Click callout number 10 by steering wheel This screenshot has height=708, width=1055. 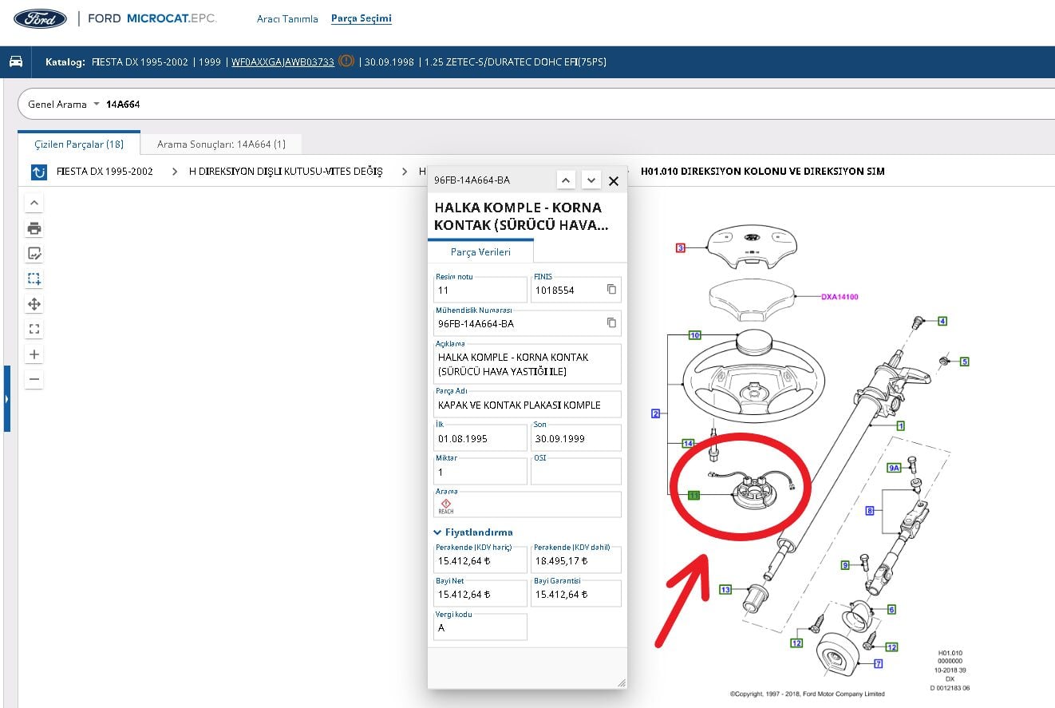695,335
